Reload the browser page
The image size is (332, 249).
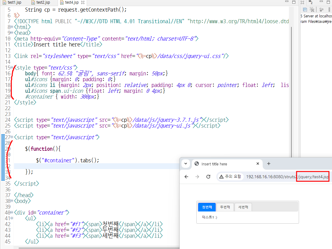208,177
